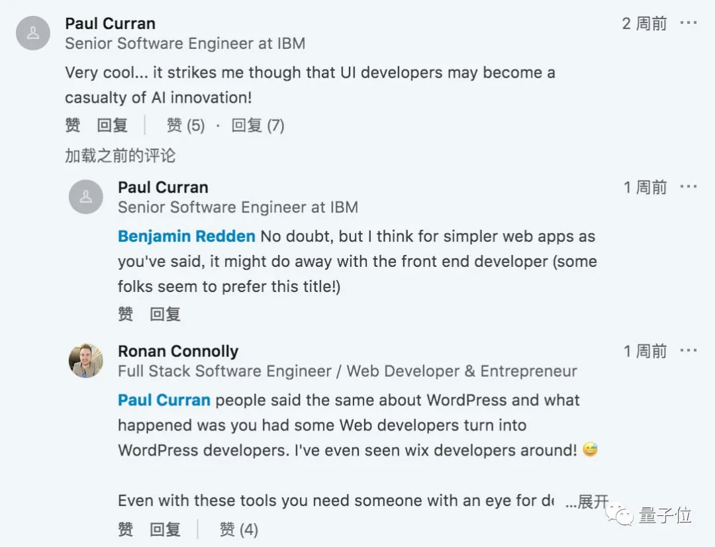Click the 回复 button under Paul Curran's reply

coord(165,314)
